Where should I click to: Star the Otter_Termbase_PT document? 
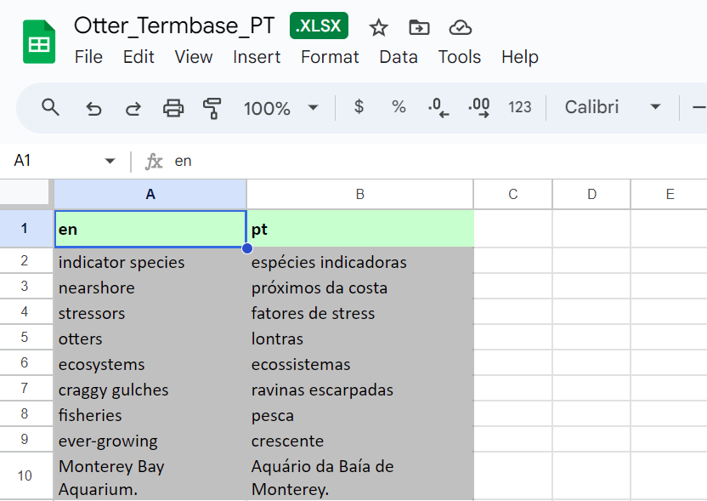tap(379, 28)
